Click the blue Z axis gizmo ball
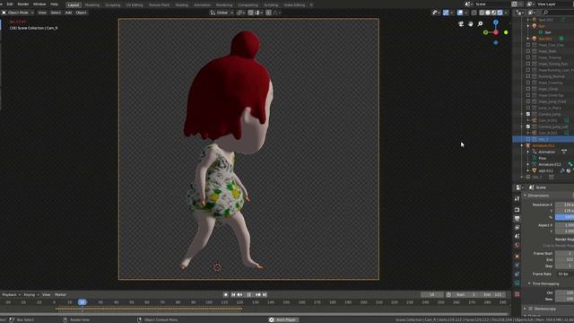This screenshot has height=323, width=574. pyautogui.click(x=496, y=22)
